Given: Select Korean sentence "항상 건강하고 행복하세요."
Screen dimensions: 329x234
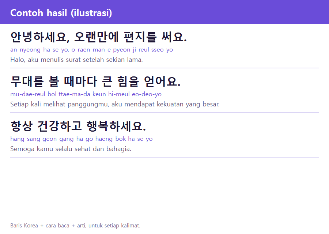Looking at the screenshot, I should (x=78, y=126).
